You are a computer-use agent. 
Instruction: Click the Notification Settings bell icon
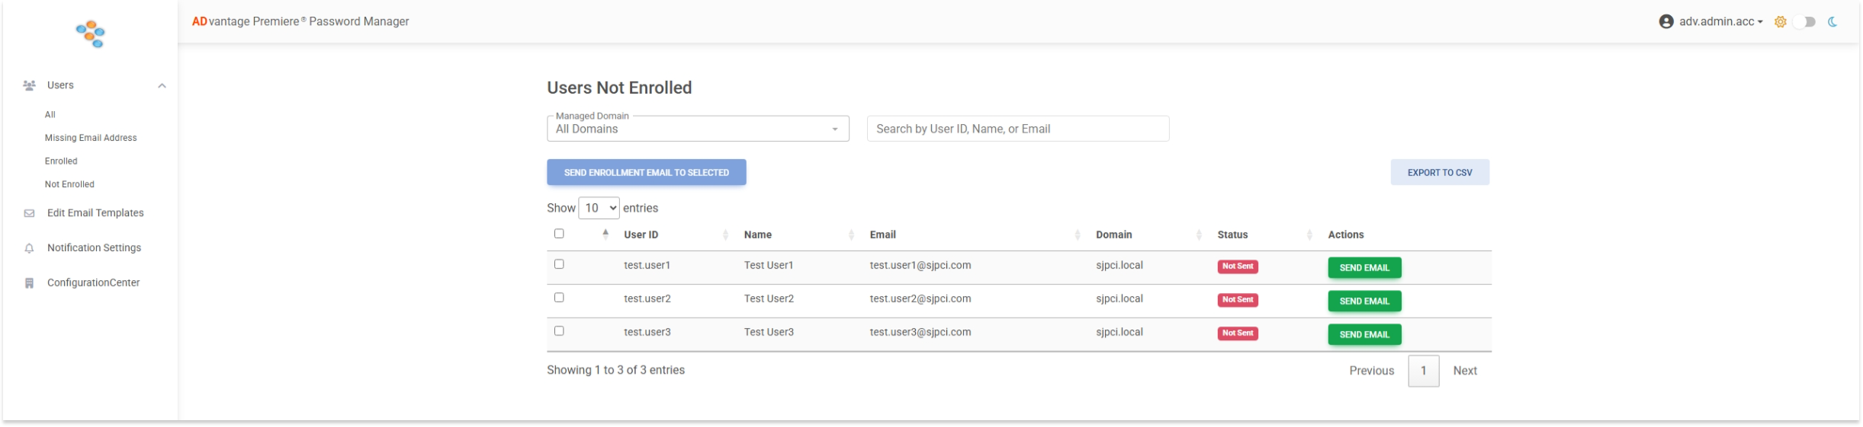tap(29, 248)
